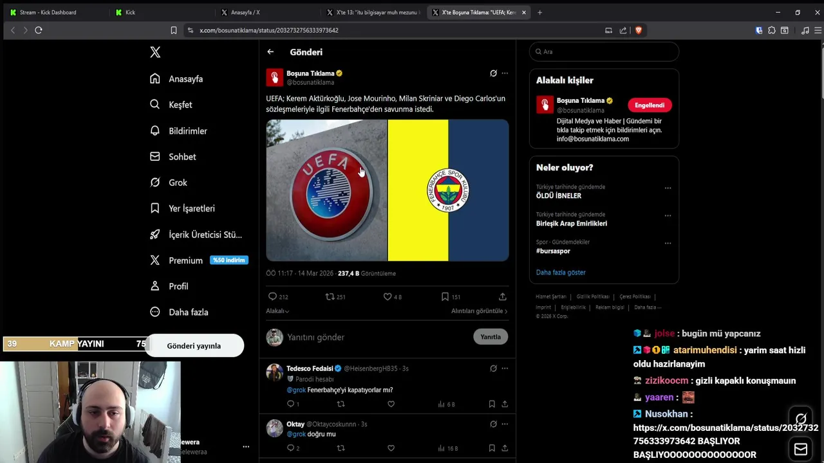Open Premium sidebar item
824x463 pixels.
pyautogui.click(x=198, y=260)
